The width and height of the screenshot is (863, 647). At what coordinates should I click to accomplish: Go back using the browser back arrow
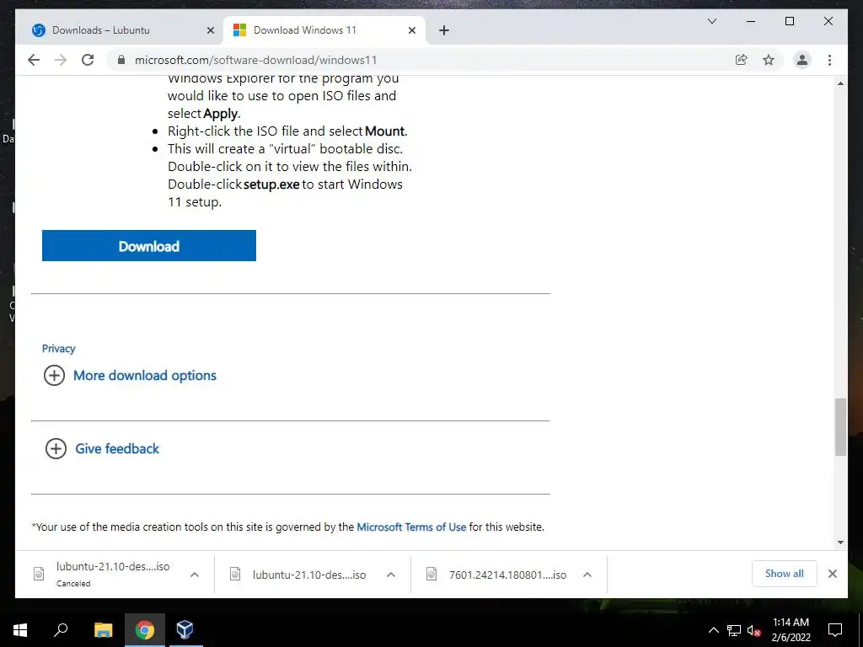[x=34, y=60]
